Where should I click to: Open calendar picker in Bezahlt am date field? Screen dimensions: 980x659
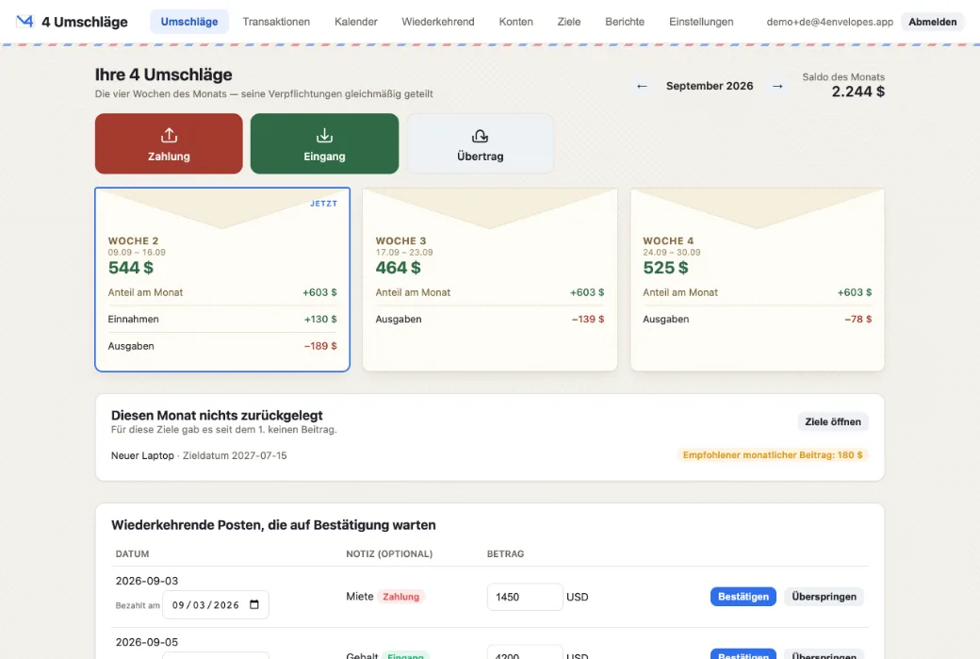point(254,604)
